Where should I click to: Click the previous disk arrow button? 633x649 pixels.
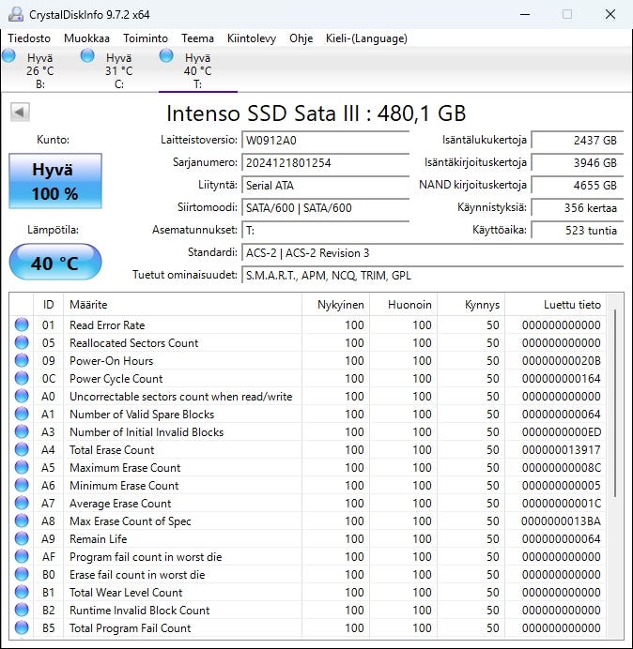pos(20,113)
